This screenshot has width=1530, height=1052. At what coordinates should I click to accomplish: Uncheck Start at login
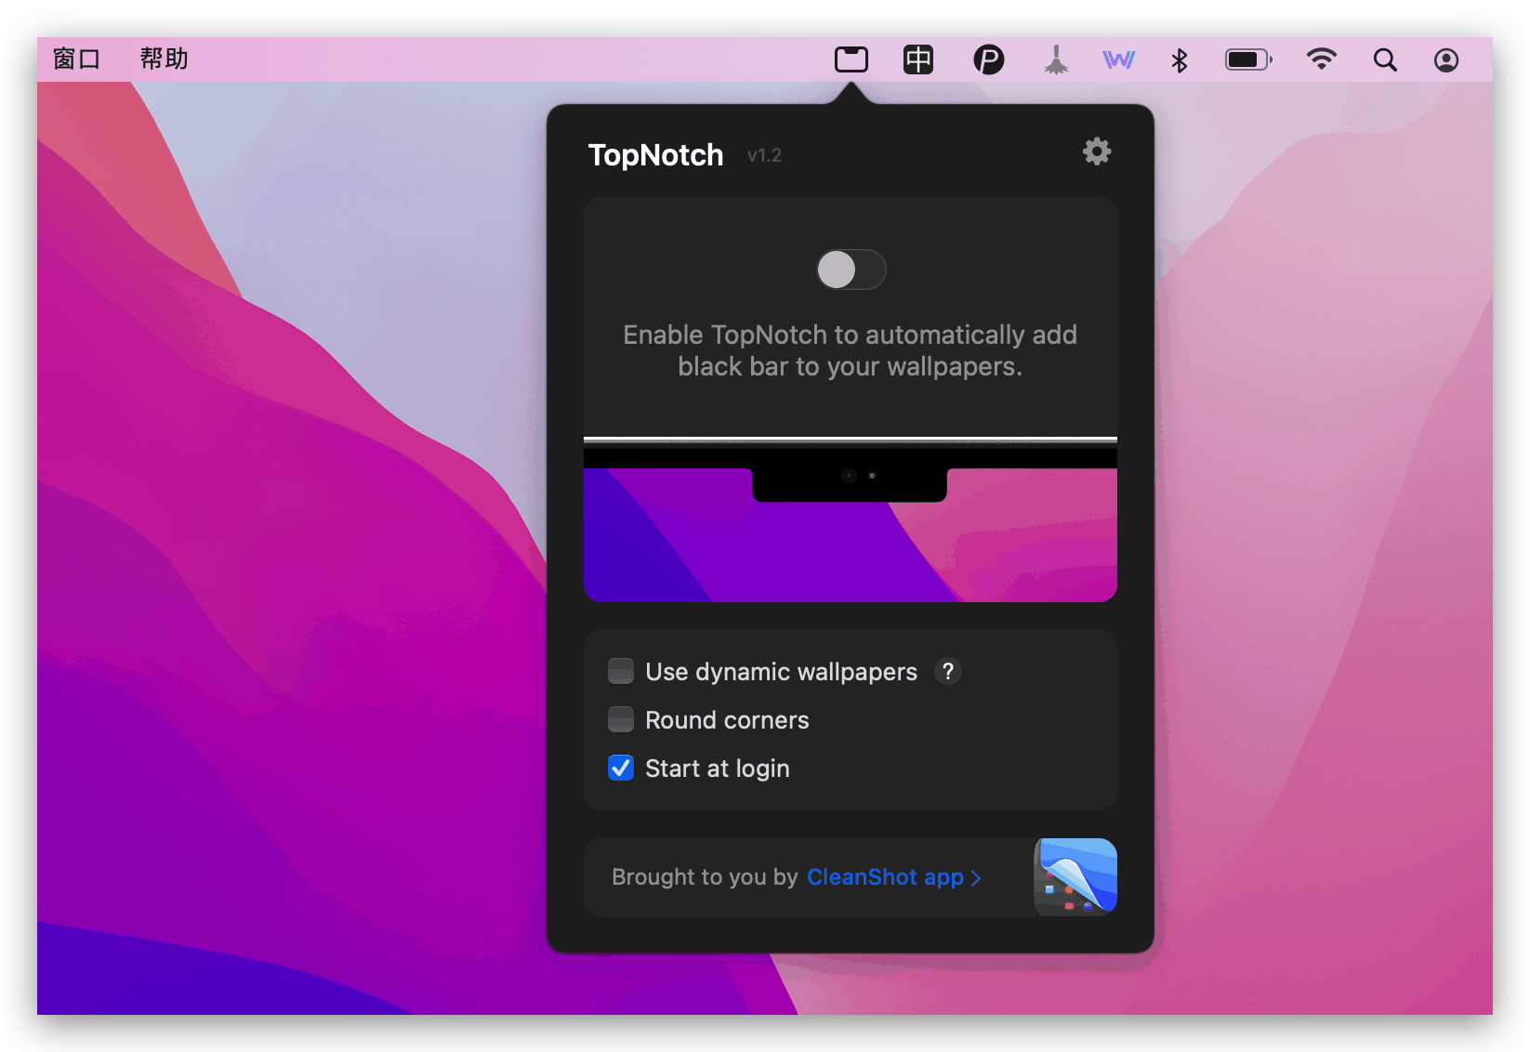[620, 768]
